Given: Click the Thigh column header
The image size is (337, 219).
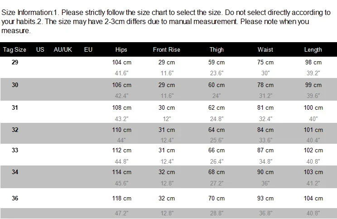Looking at the screenshot, I should (217, 49).
